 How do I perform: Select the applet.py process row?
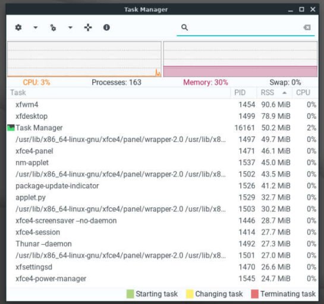162,197
